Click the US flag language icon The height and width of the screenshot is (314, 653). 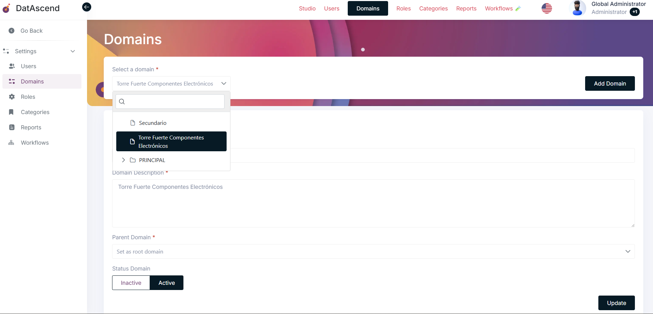pos(546,8)
